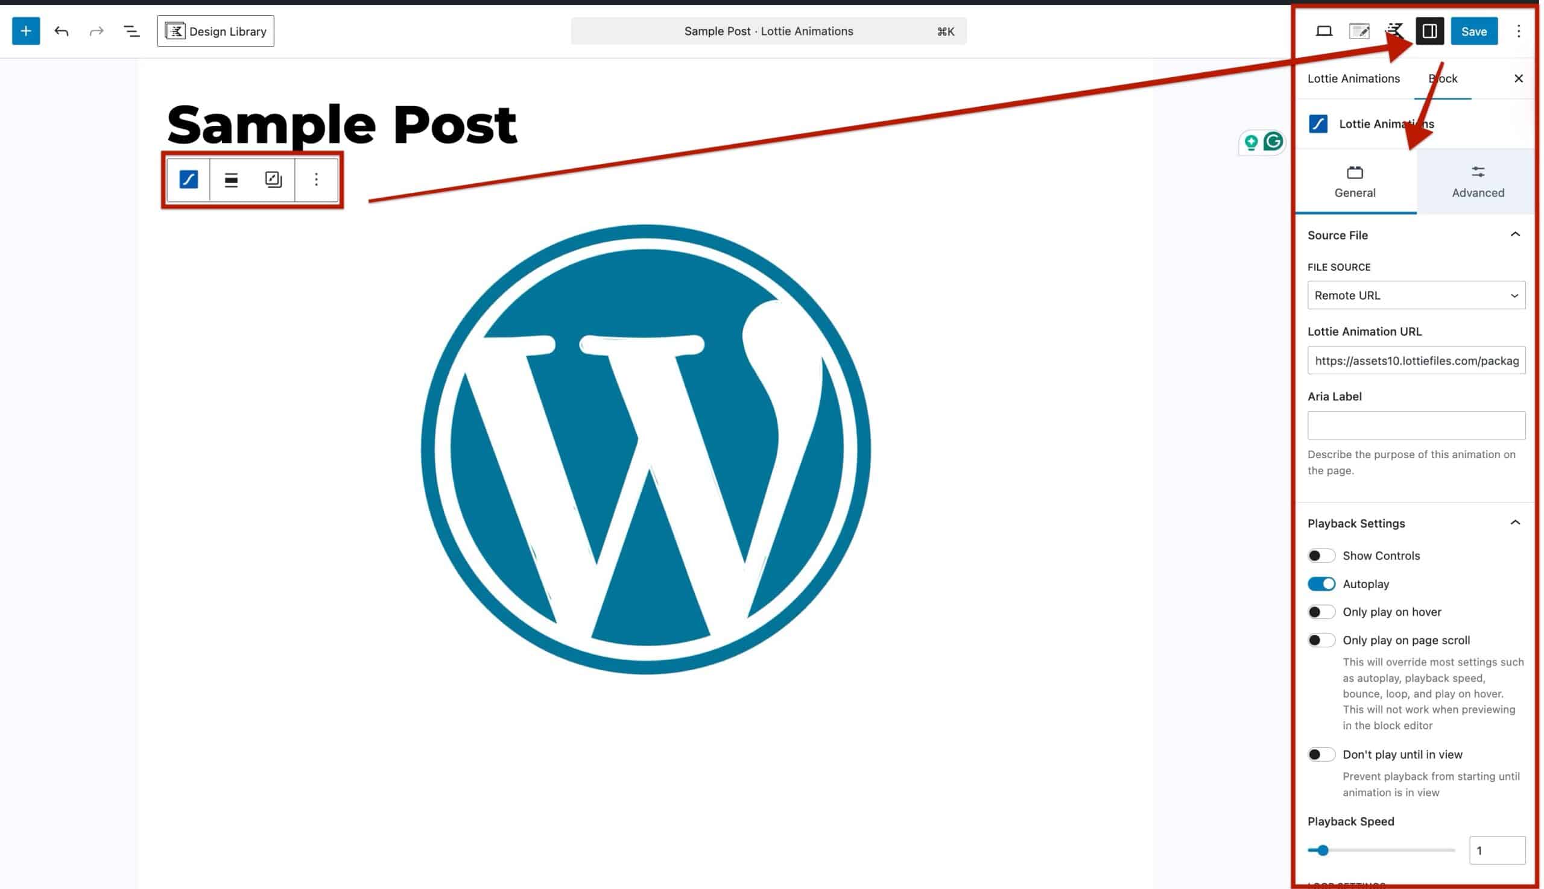Turn off the Autoplay toggle

tap(1320, 583)
